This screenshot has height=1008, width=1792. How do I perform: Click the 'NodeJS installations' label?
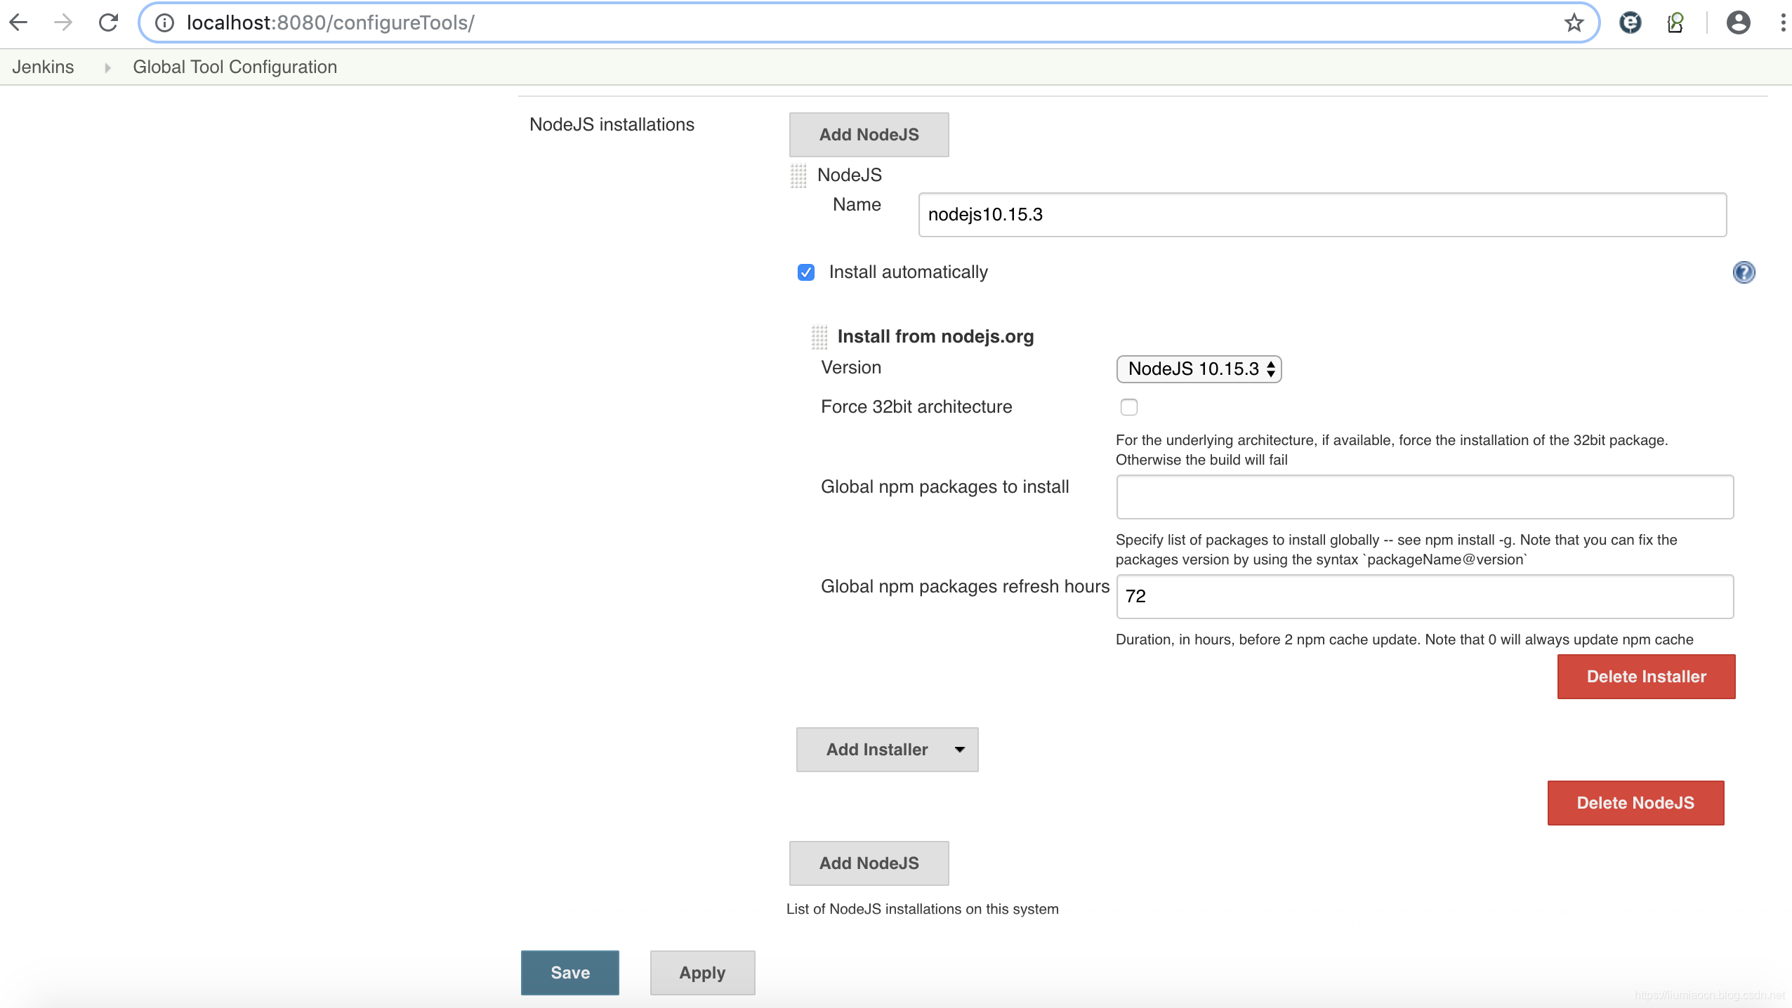(612, 124)
